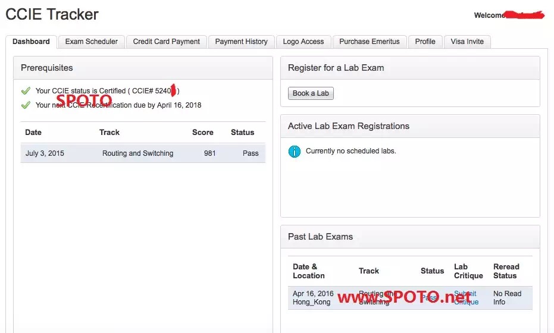554x333 pixels.
Task: Click the score value 981
Action: click(210, 153)
